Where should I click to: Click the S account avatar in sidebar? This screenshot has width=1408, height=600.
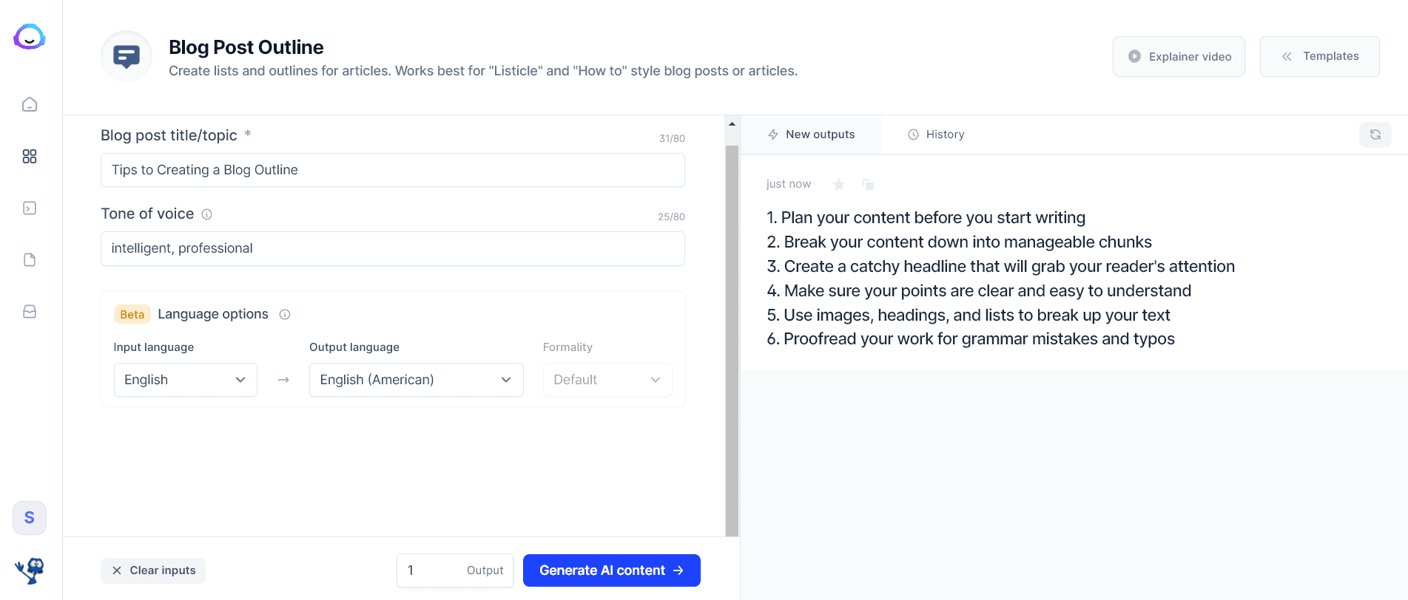30,517
